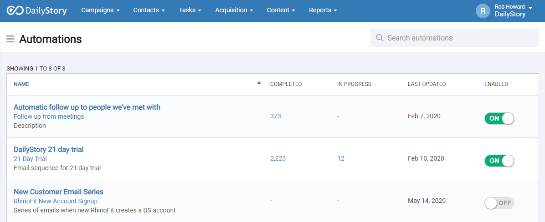
Task: Click the May 14, 2020 date
Action: pos(427,201)
